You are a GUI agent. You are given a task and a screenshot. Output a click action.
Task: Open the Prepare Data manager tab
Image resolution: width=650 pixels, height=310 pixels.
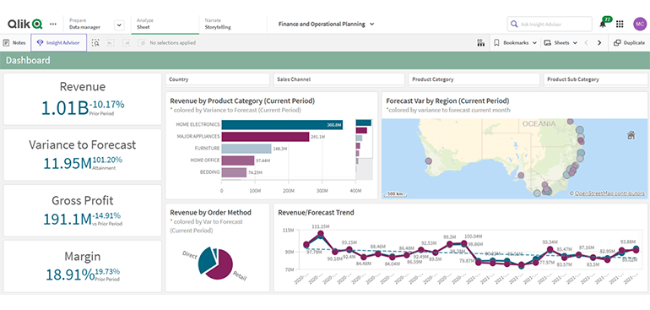pos(85,24)
